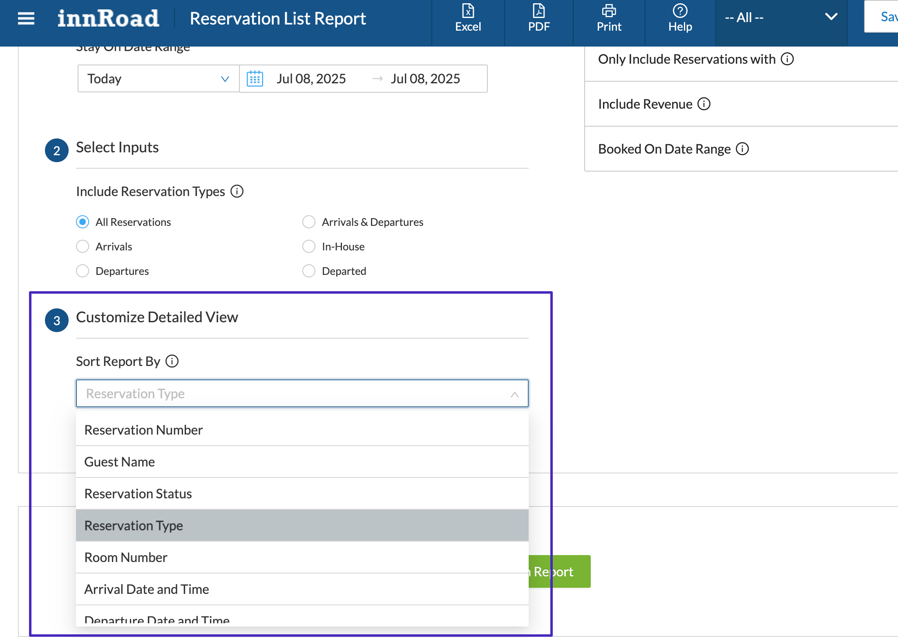Show info icon next to Include Revenue
Screen dimensions: 898x638
pyautogui.click(x=704, y=104)
